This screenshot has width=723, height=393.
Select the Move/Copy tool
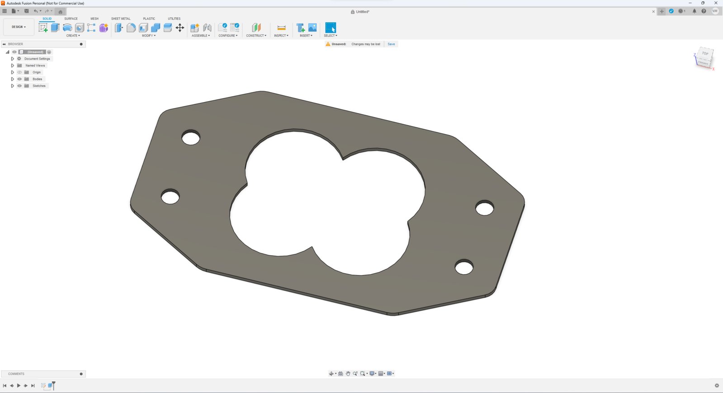coord(180,28)
